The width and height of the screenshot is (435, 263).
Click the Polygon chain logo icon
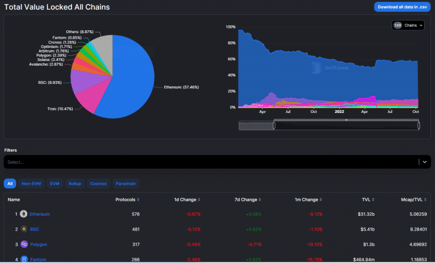[x=24, y=244]
